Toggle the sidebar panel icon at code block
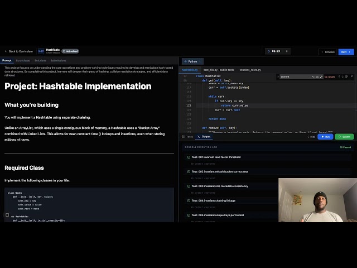 click(x=7, y=215)
